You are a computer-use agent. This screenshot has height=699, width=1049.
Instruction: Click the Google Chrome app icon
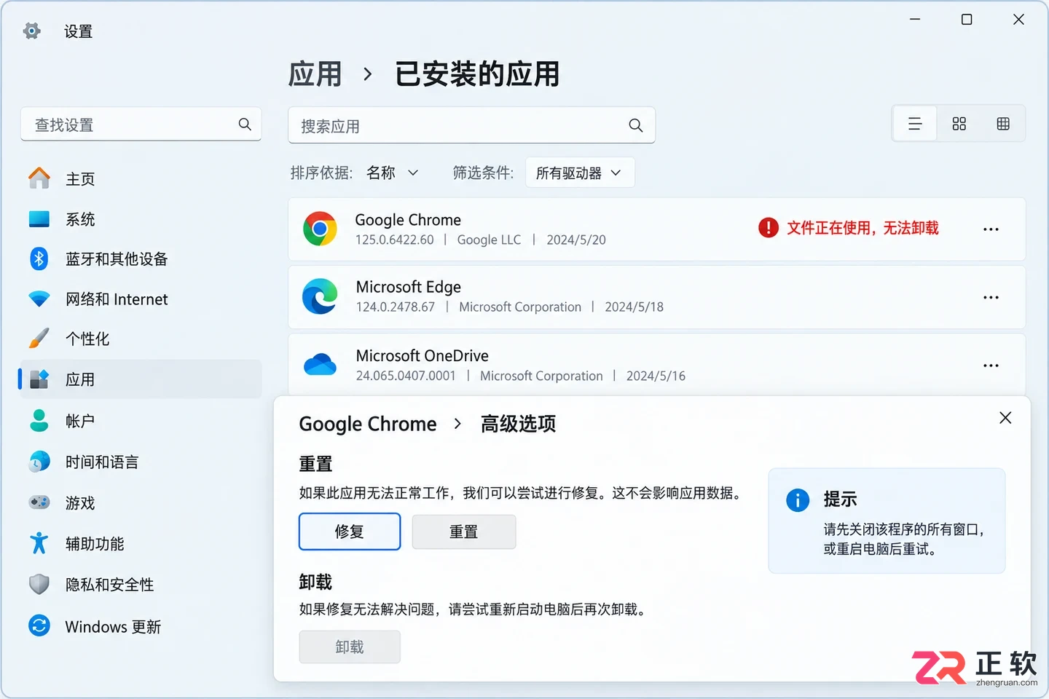coord(320,229)
